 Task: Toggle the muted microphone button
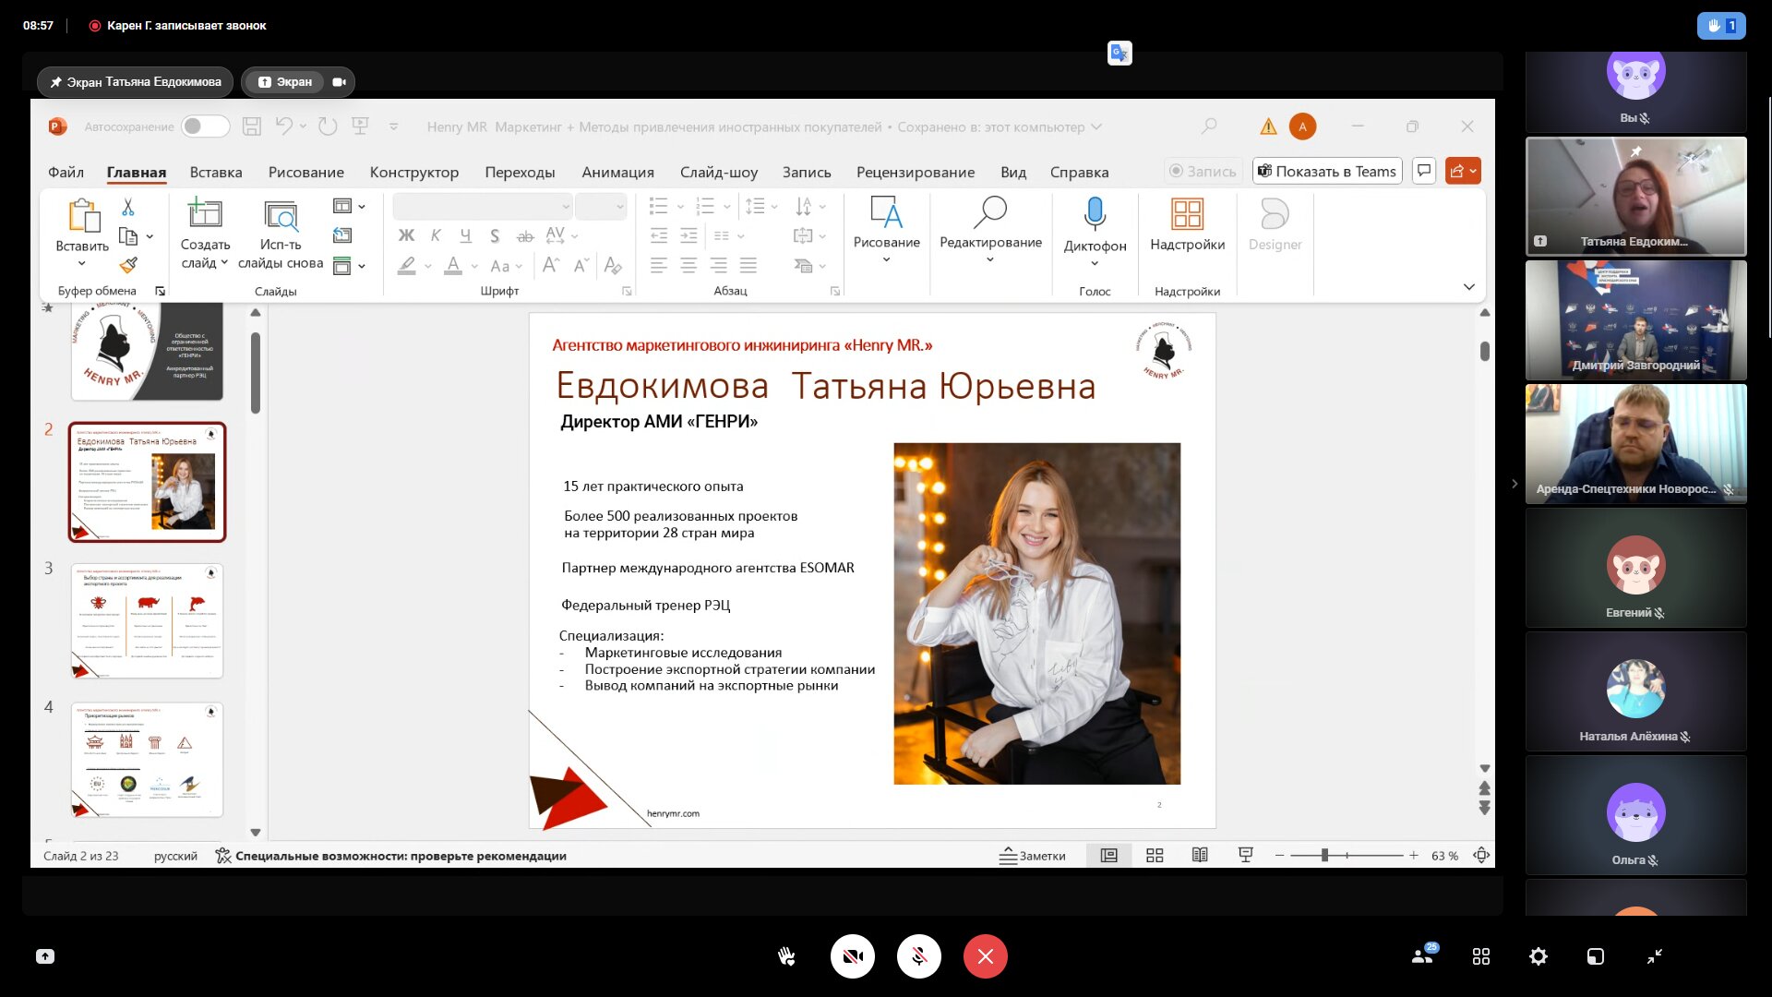point(918,956)
